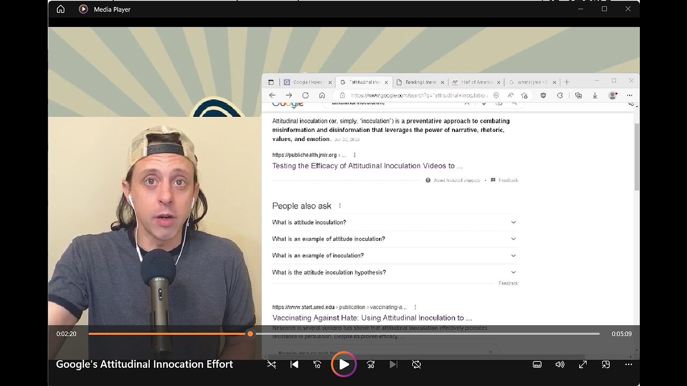The height and width of the screenshot is (386, 687).
Task: Open browser tab actions menu icon
Action: 271,82
